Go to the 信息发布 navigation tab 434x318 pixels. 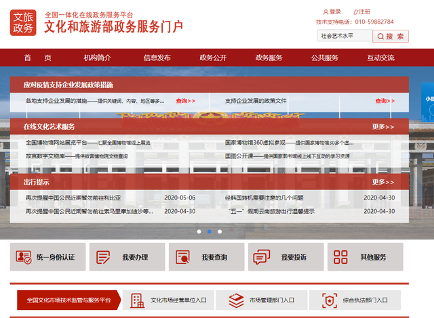pyautogui.click(x=157, y=58)
